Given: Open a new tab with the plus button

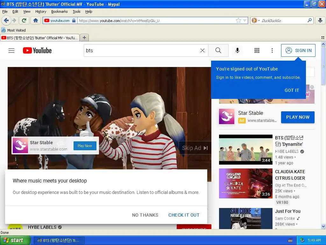Looking at the screenshot, I should [x=84, y=38].
